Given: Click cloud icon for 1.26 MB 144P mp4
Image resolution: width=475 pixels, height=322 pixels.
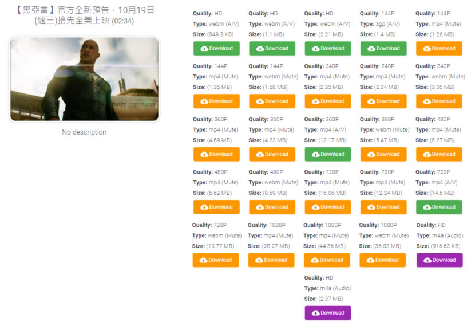Looking at the screenshot, I should click(x=427, y=49).
